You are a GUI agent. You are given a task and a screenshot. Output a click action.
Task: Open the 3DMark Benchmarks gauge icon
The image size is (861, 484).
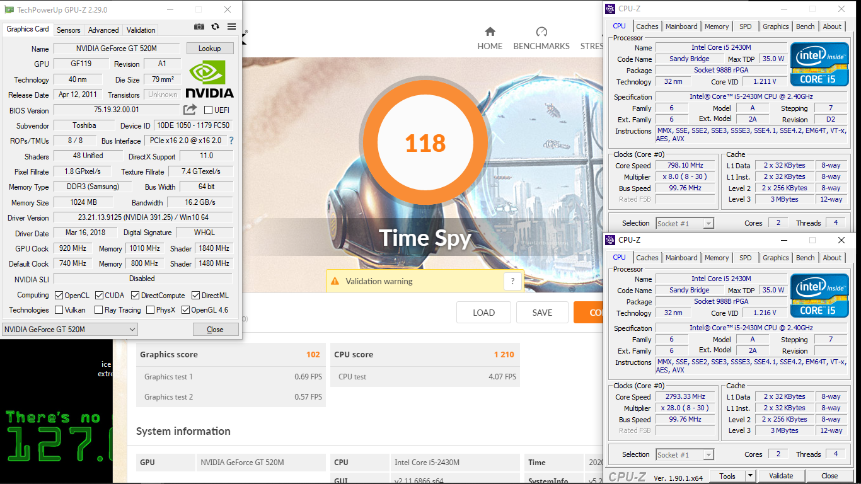(541, 32)
